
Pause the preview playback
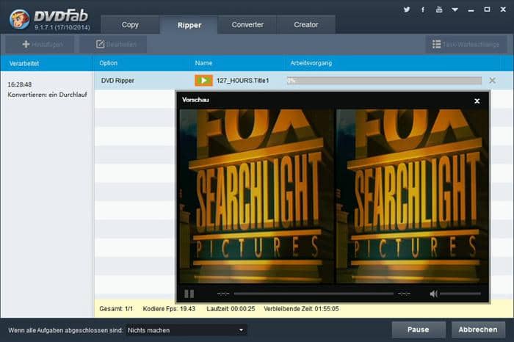[189, 294]
